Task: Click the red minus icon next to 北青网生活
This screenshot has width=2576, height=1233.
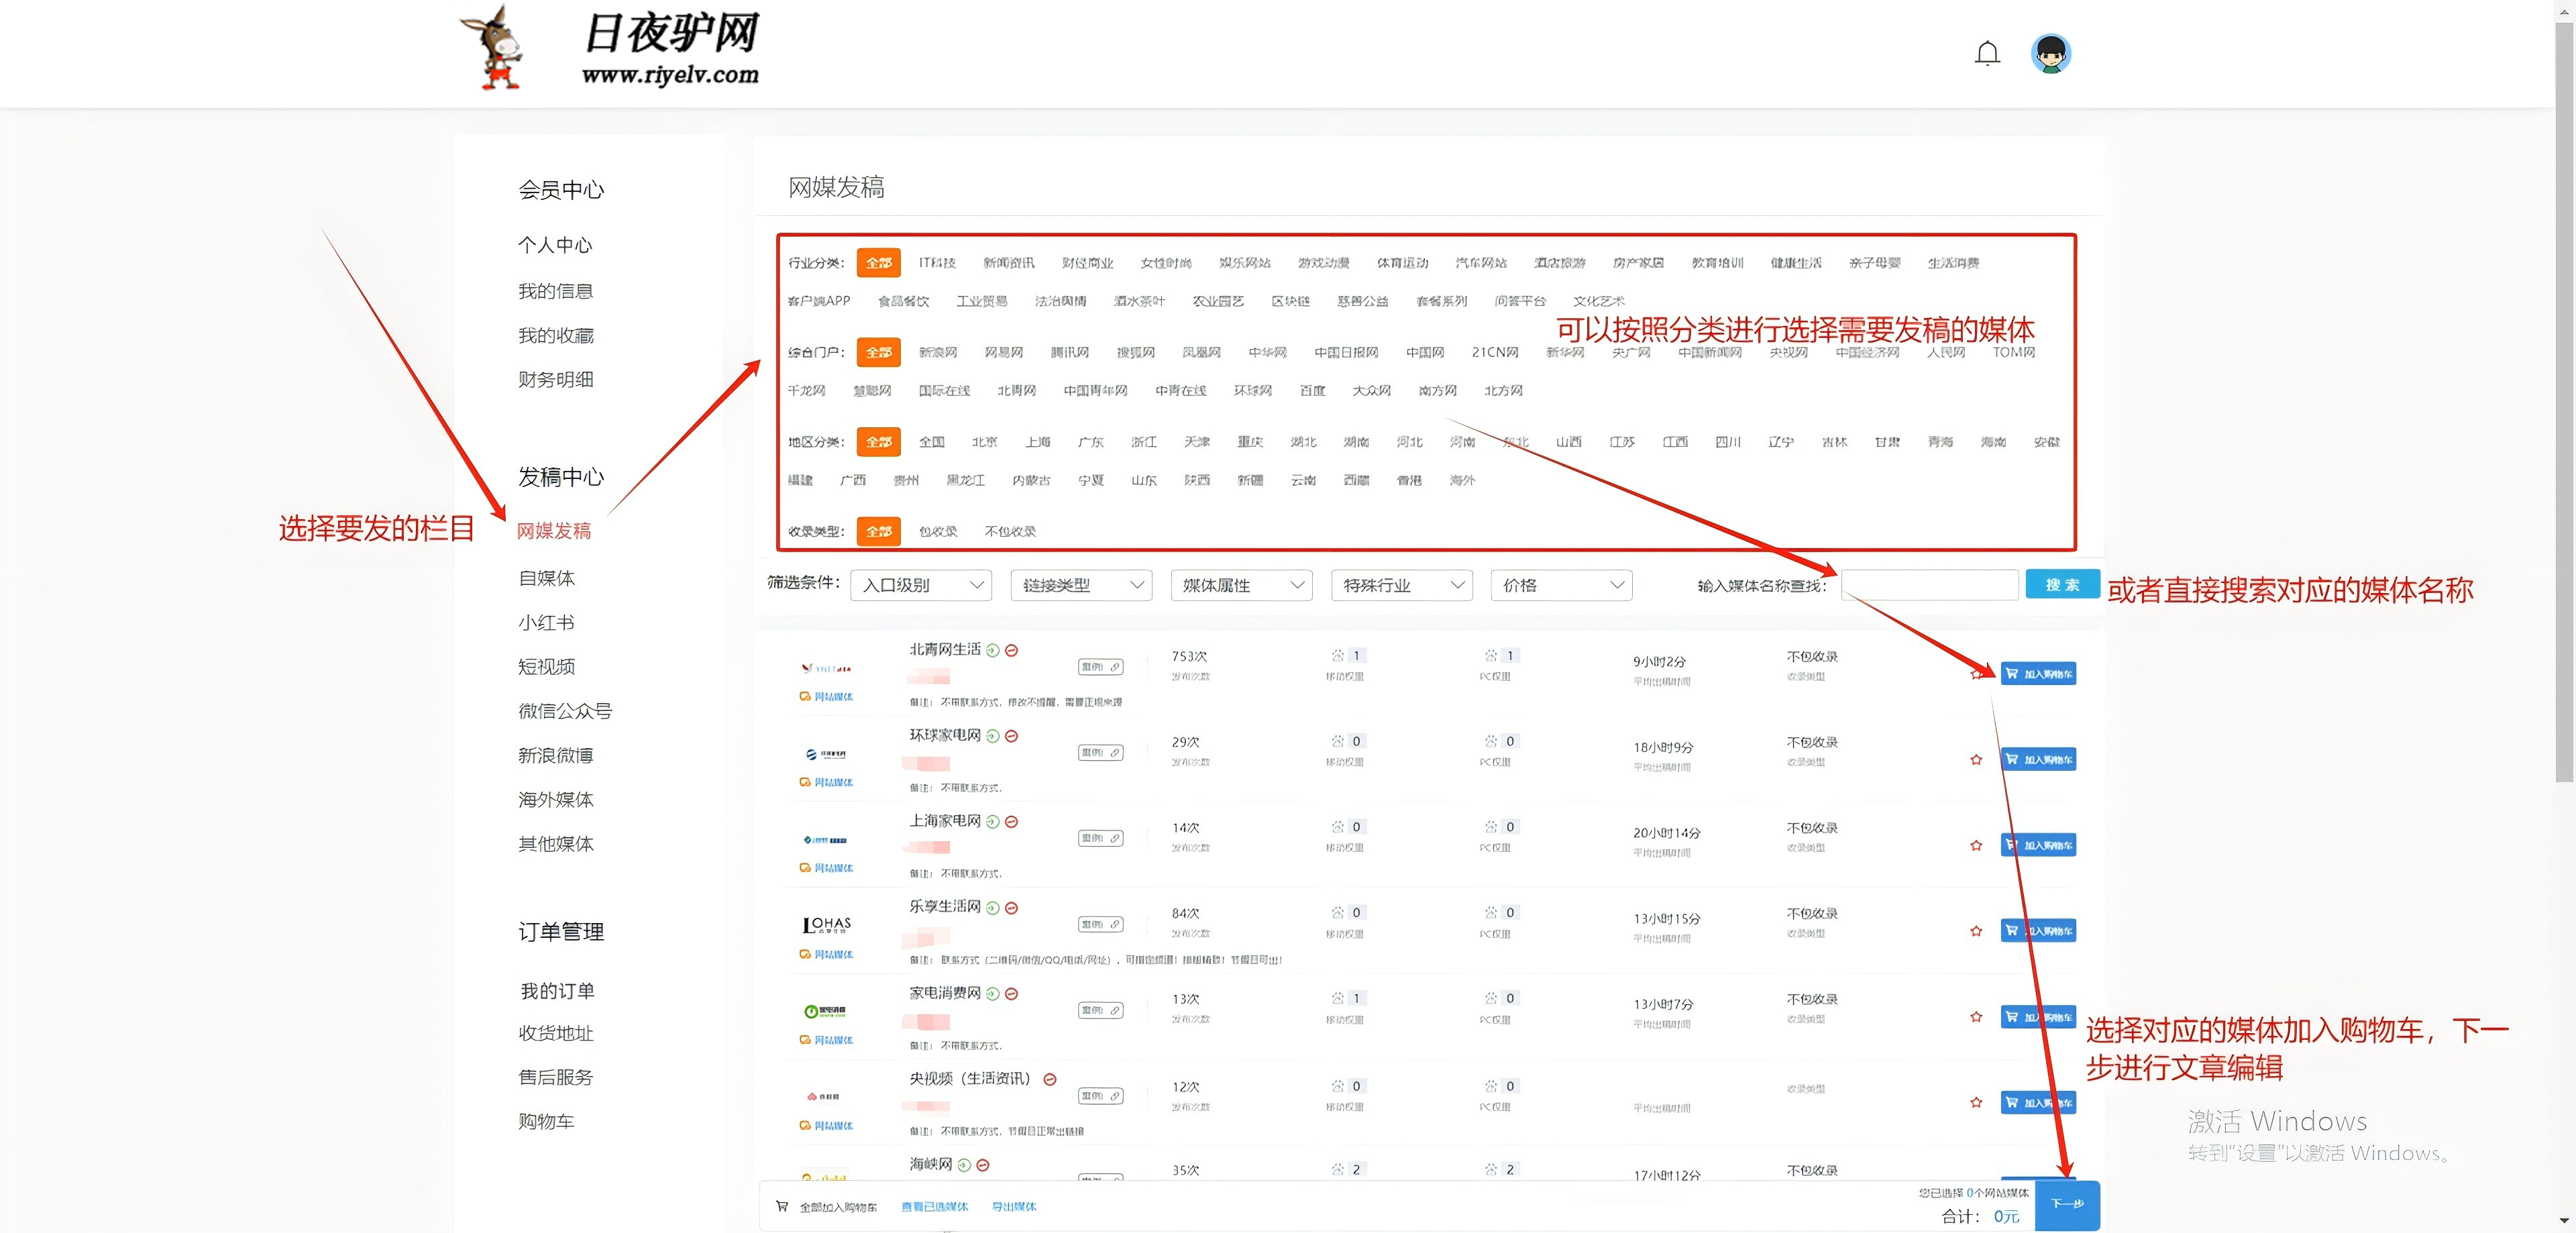Action: (x=1012, y=650)
